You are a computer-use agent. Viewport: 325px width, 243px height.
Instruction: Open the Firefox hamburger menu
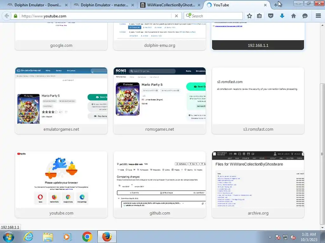coord(318,16)
